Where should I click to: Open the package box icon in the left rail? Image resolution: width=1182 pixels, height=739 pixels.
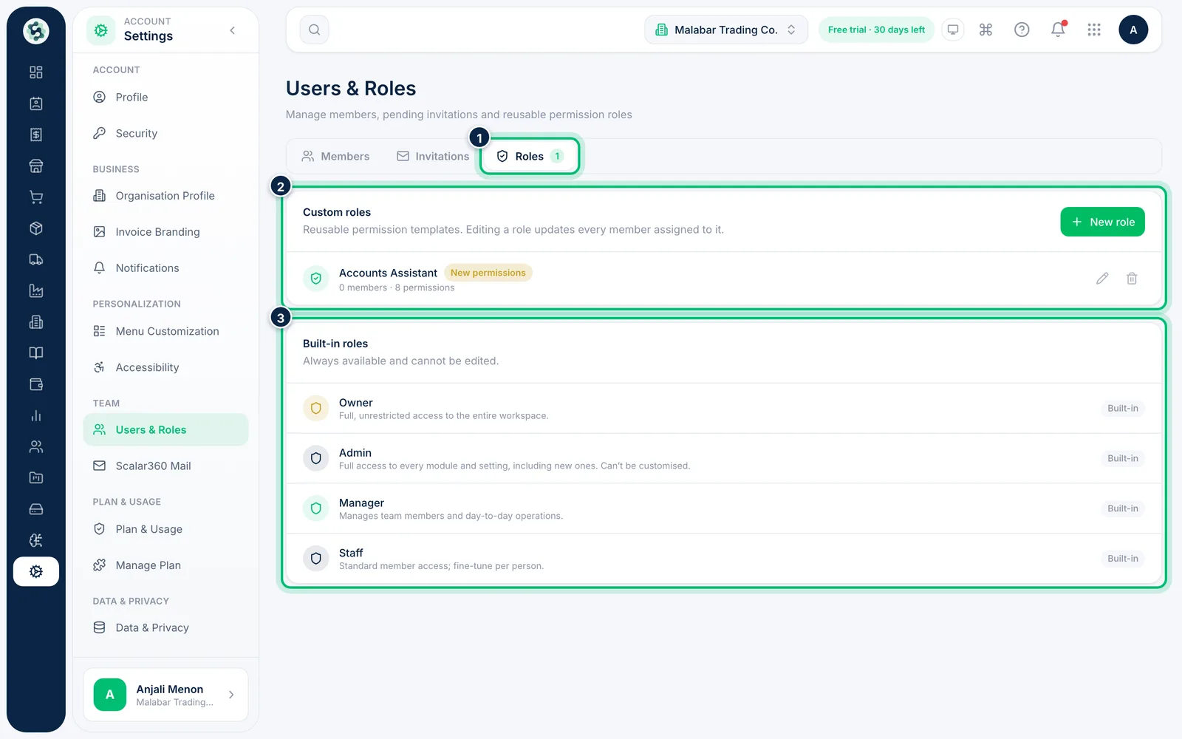coord(36,228)
